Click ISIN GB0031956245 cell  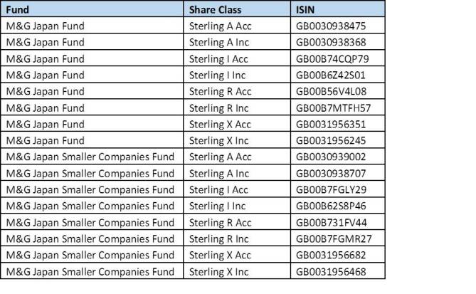pos(337,140)
